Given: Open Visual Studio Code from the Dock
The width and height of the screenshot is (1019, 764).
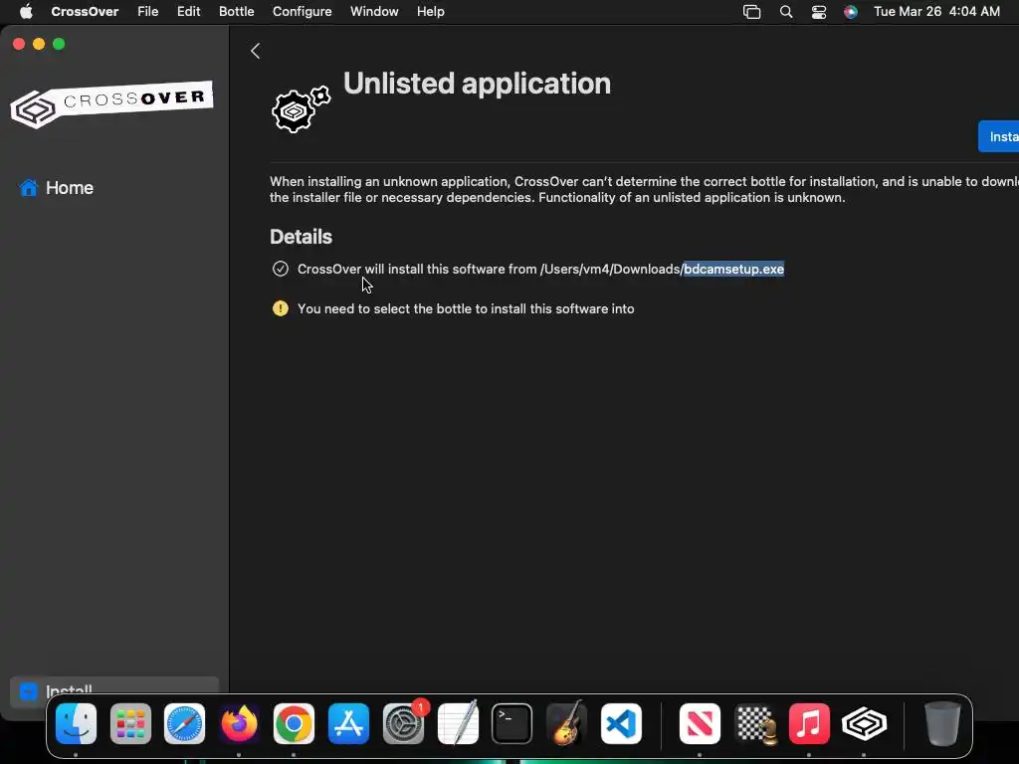Looking at the screenshot, I should [621, 724].
